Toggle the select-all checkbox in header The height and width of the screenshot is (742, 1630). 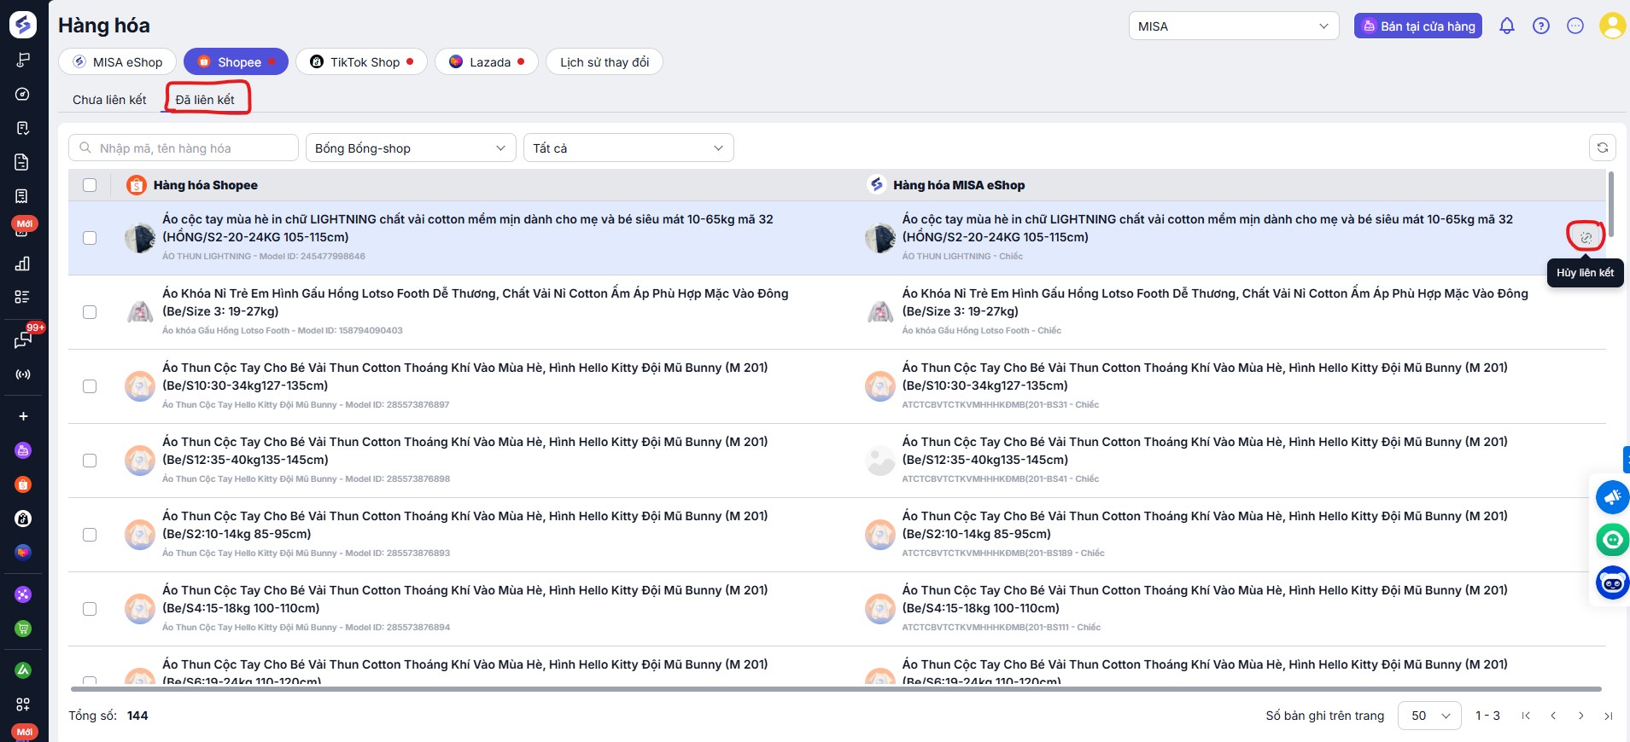click(90, 185)
